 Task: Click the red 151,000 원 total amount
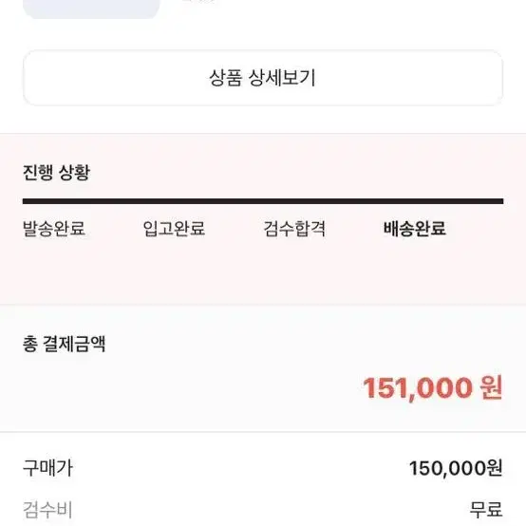point(432,387)
